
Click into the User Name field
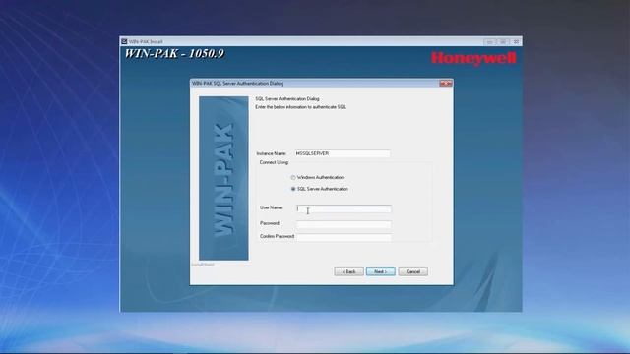[344, 208]
